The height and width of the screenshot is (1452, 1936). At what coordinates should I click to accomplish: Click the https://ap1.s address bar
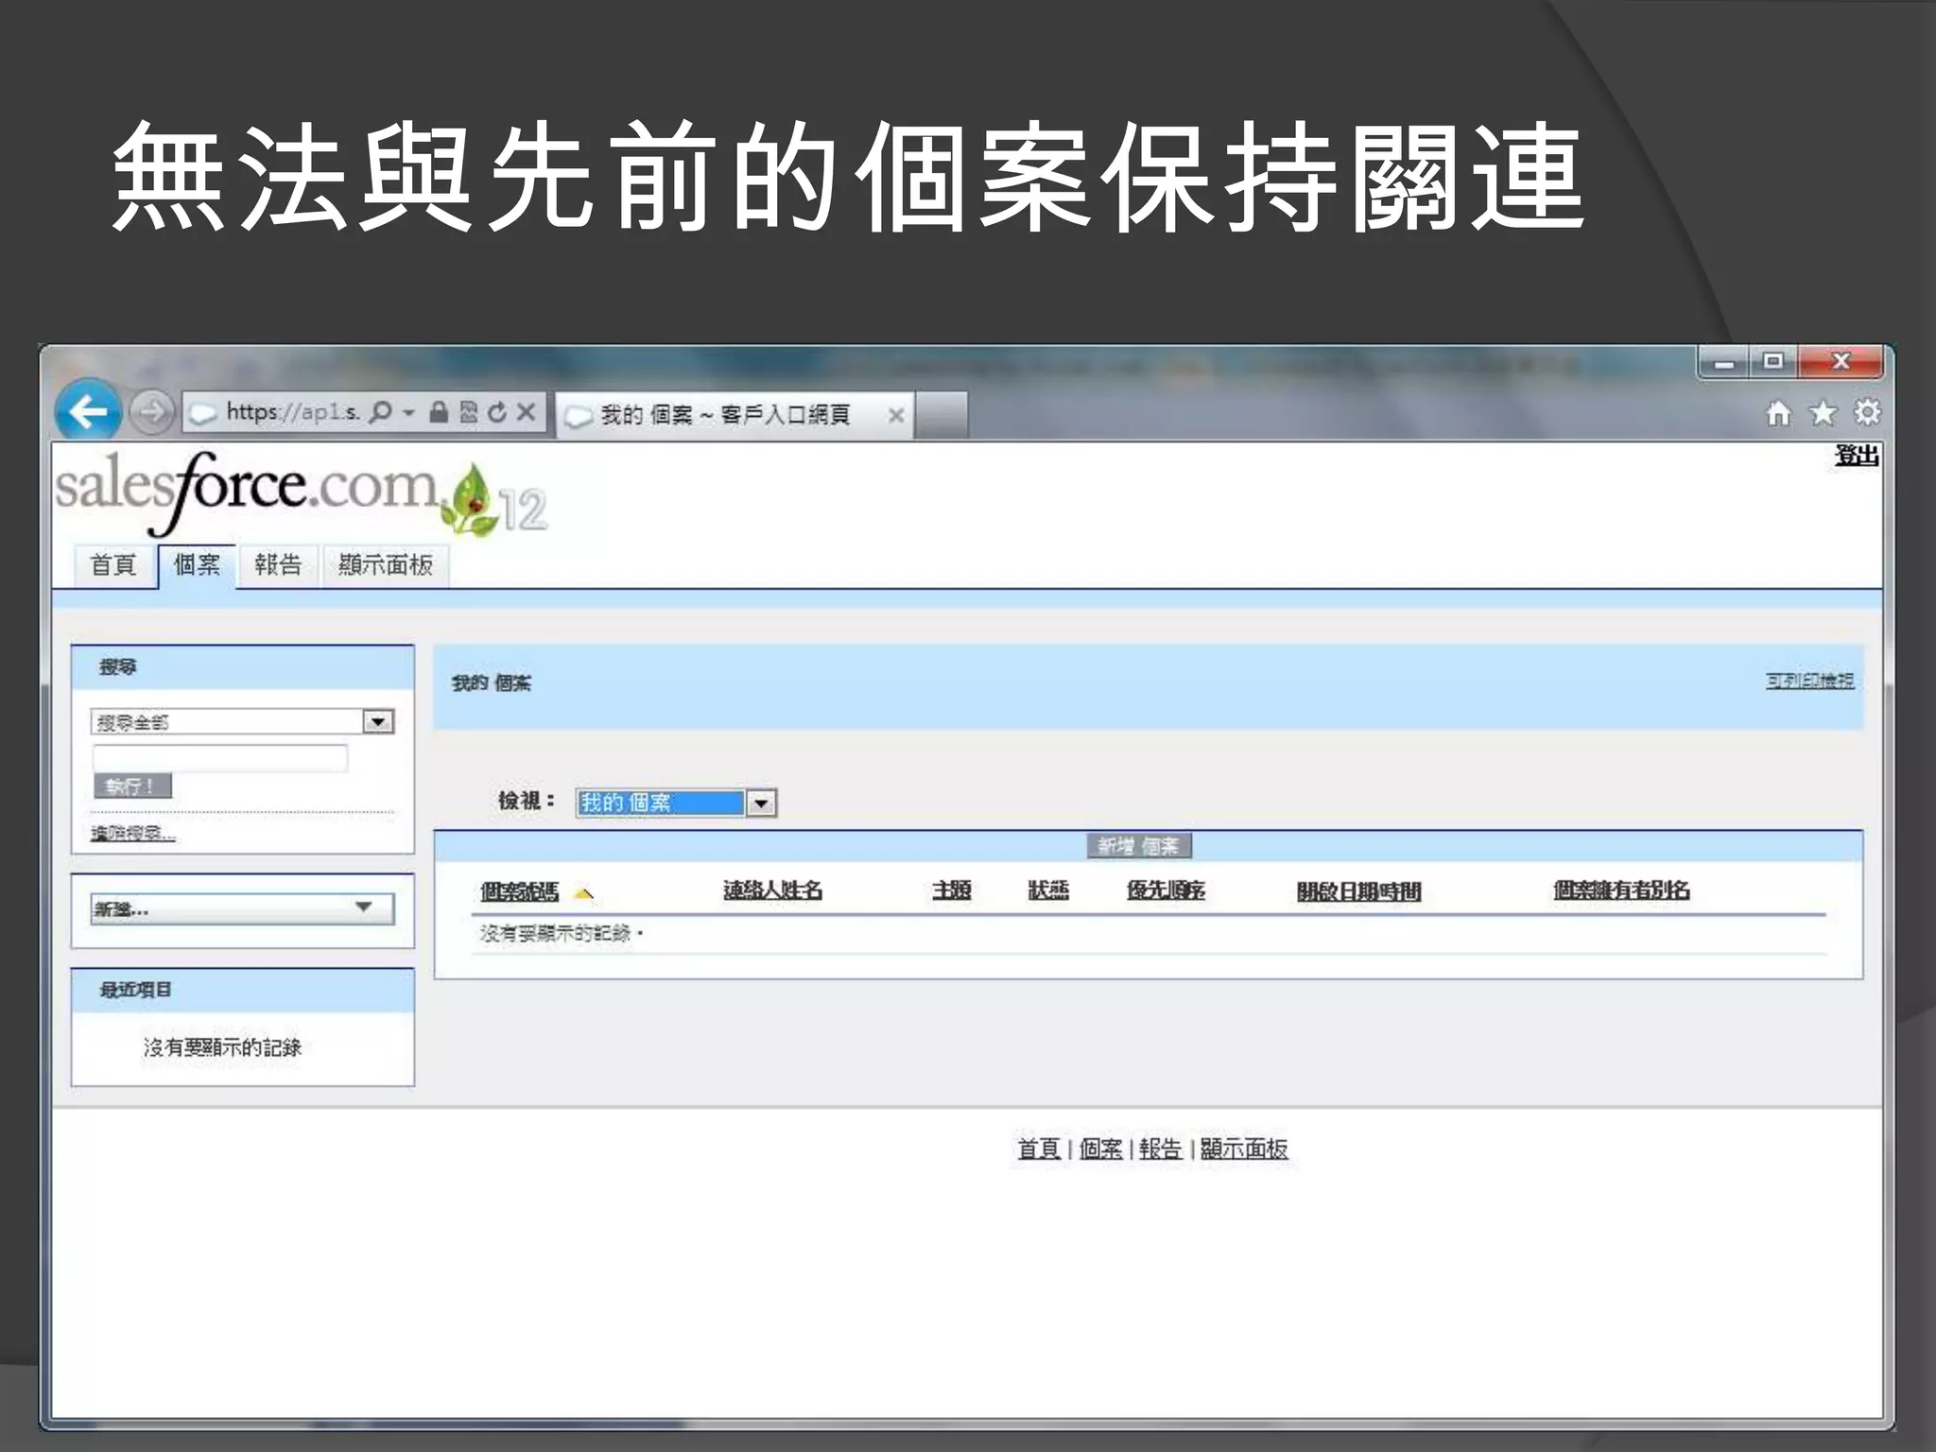point(292,413)
